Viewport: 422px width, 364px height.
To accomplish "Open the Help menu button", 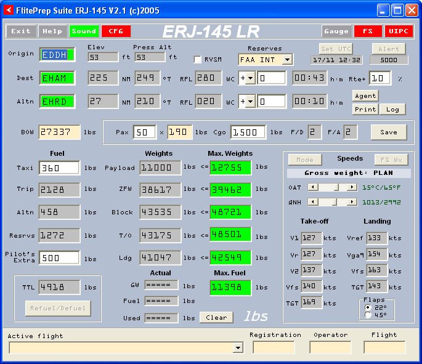I will [52, 31].
